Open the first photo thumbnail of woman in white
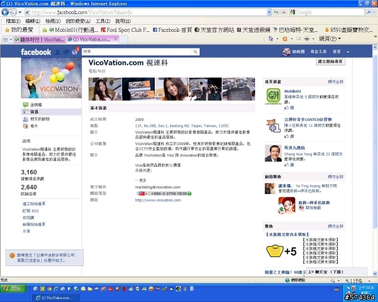This screenshot has height=302, width=378. pos(105,89)
